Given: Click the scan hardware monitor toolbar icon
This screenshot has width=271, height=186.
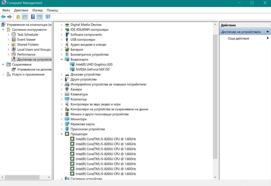Looking at the screenshot, I should tap(48, 17).
